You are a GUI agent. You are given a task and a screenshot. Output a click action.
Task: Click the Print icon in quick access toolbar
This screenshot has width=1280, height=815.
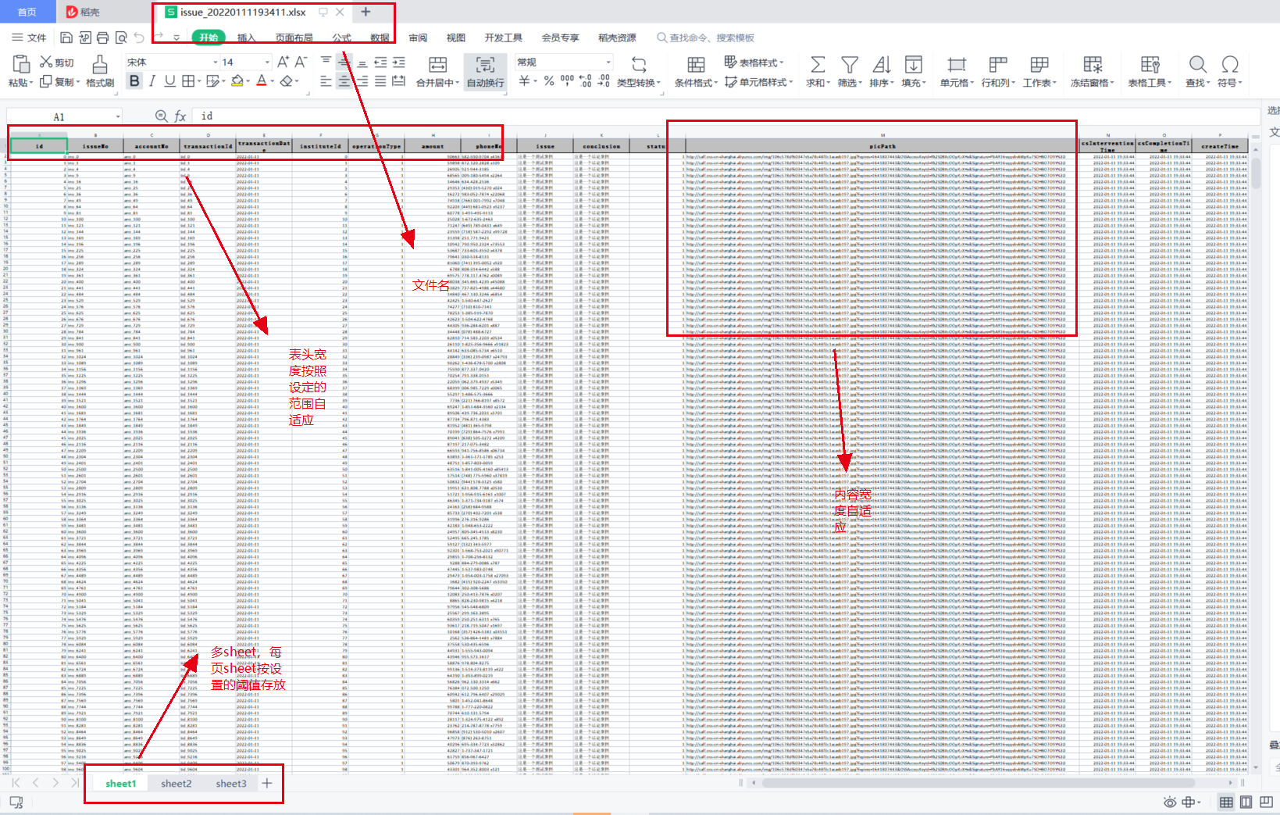point(102,38)
